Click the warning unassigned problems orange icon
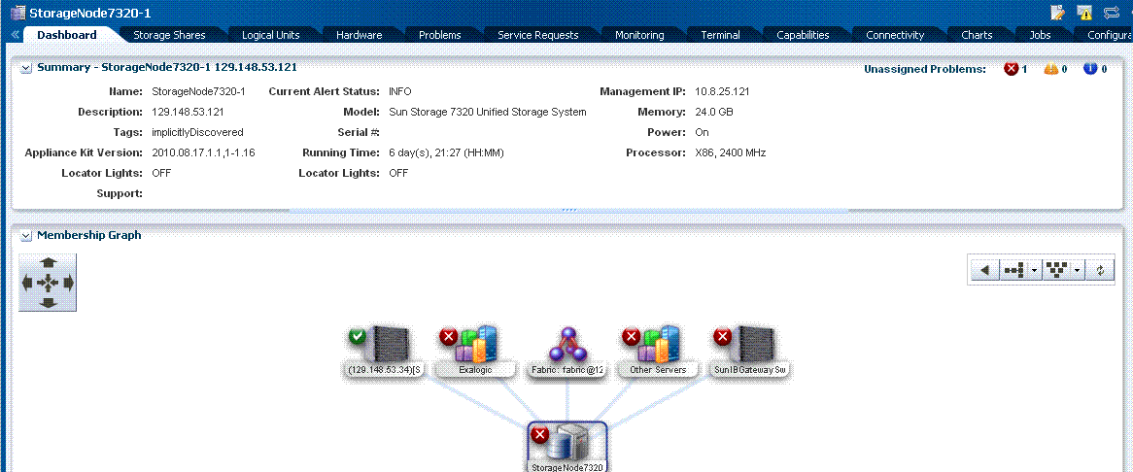The width and height of the screenshot is (1133, 472). click(x=1050, y=69)
